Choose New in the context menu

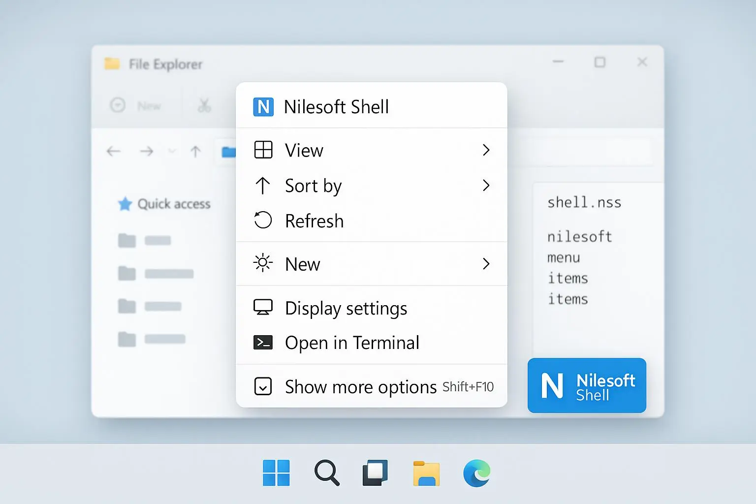pyautogui.click(x=372, y=264)
